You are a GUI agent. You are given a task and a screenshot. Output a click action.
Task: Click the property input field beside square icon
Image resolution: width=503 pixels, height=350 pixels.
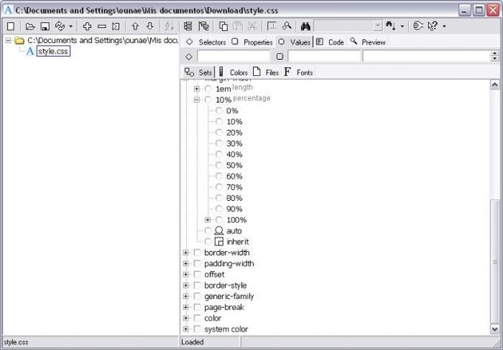(324, 56)
